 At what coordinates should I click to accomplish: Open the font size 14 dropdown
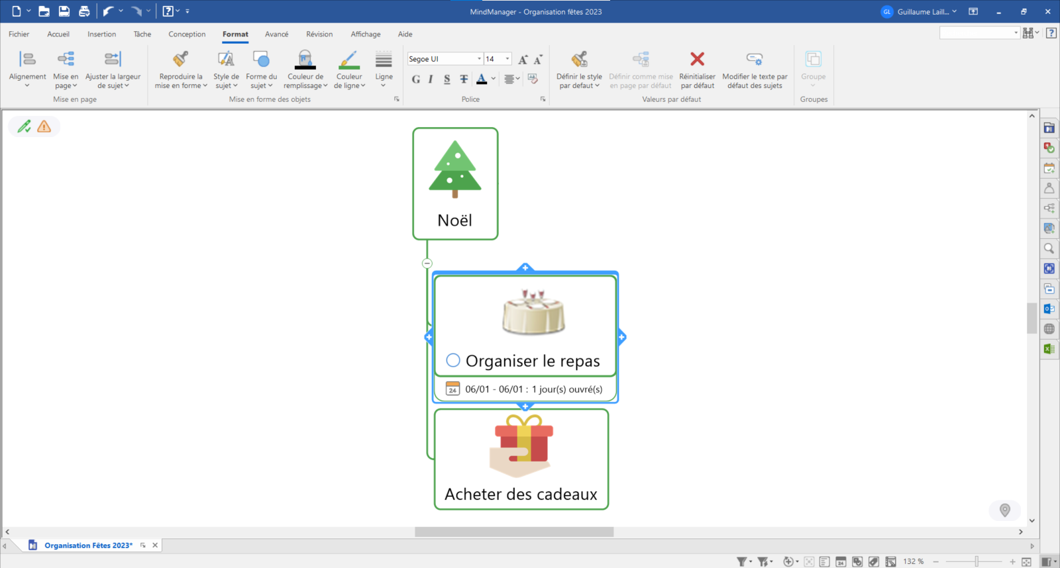pyautogui.click(x=507, y=59)
